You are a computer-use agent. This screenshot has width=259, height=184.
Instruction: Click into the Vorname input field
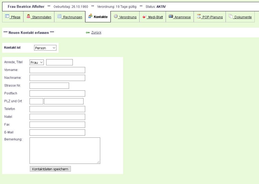coord(57,70)
